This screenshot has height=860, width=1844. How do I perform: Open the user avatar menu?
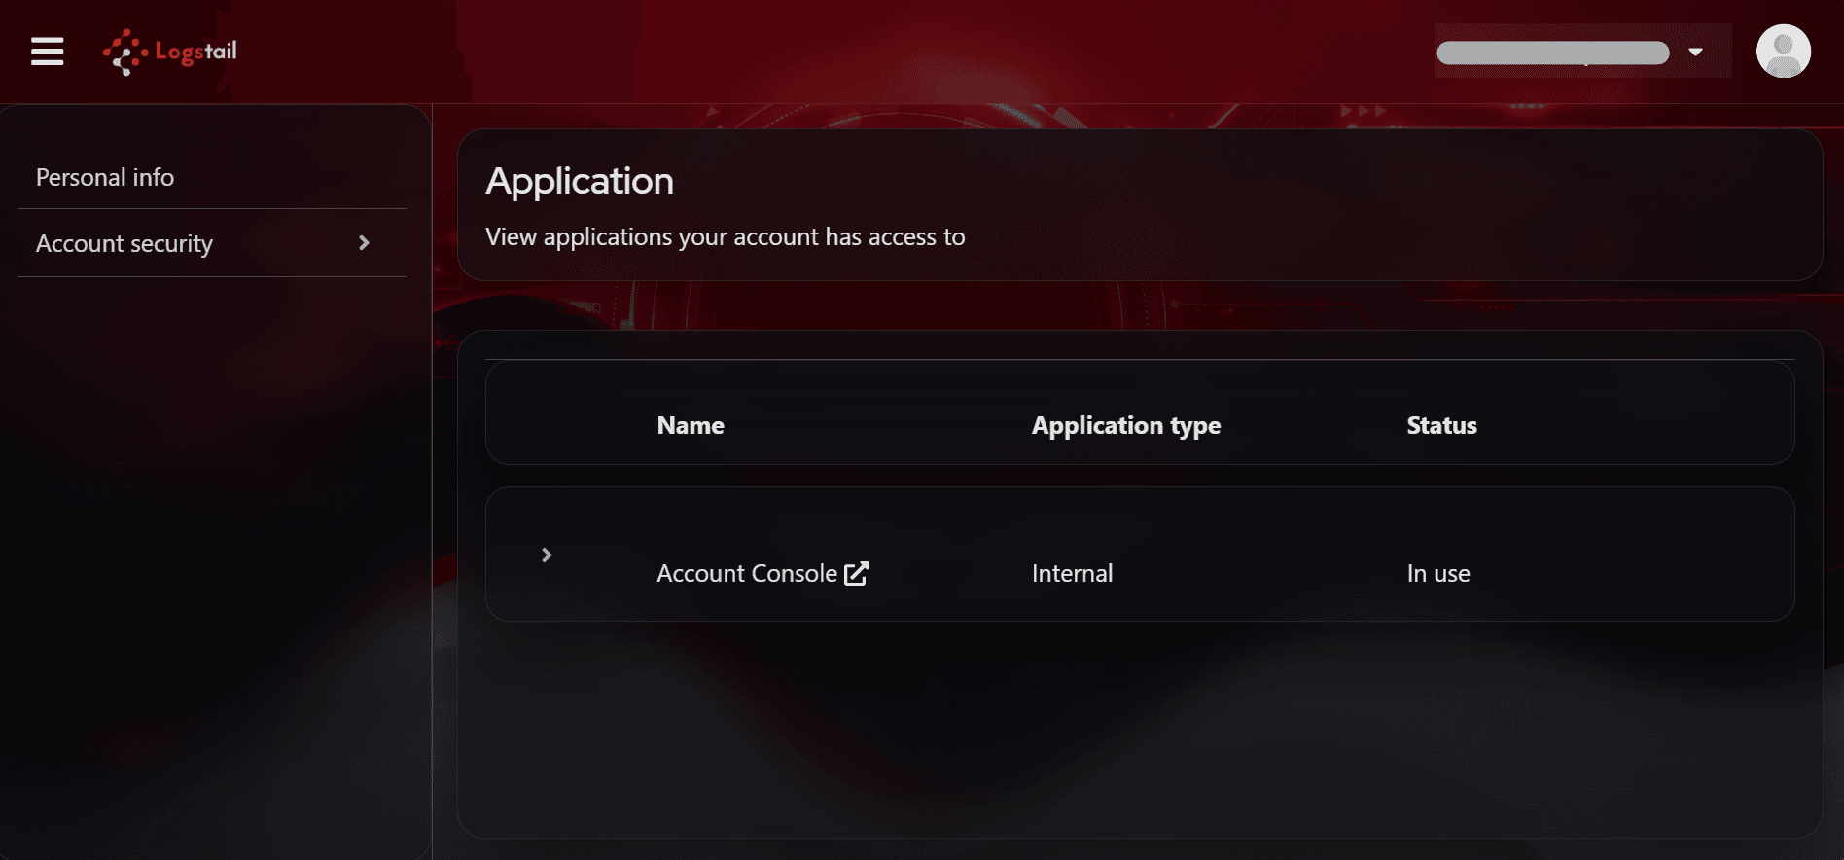[x=1783, y=52]
